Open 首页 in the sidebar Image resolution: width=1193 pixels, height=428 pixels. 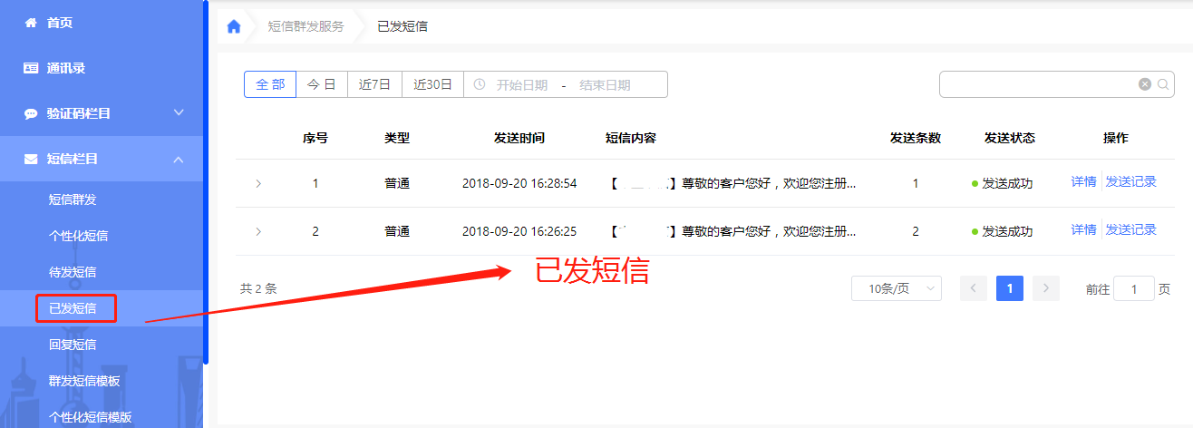click(x=60, y=23)
